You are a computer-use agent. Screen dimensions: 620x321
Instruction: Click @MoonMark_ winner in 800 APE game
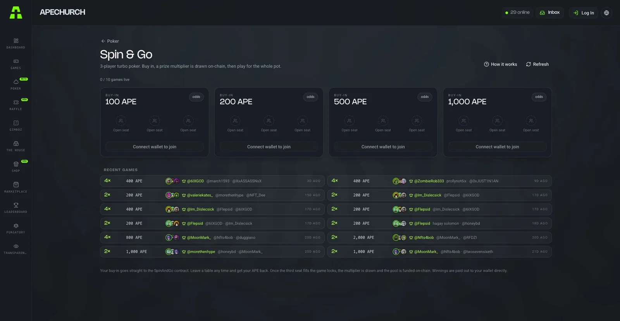(x=199, y=238)
